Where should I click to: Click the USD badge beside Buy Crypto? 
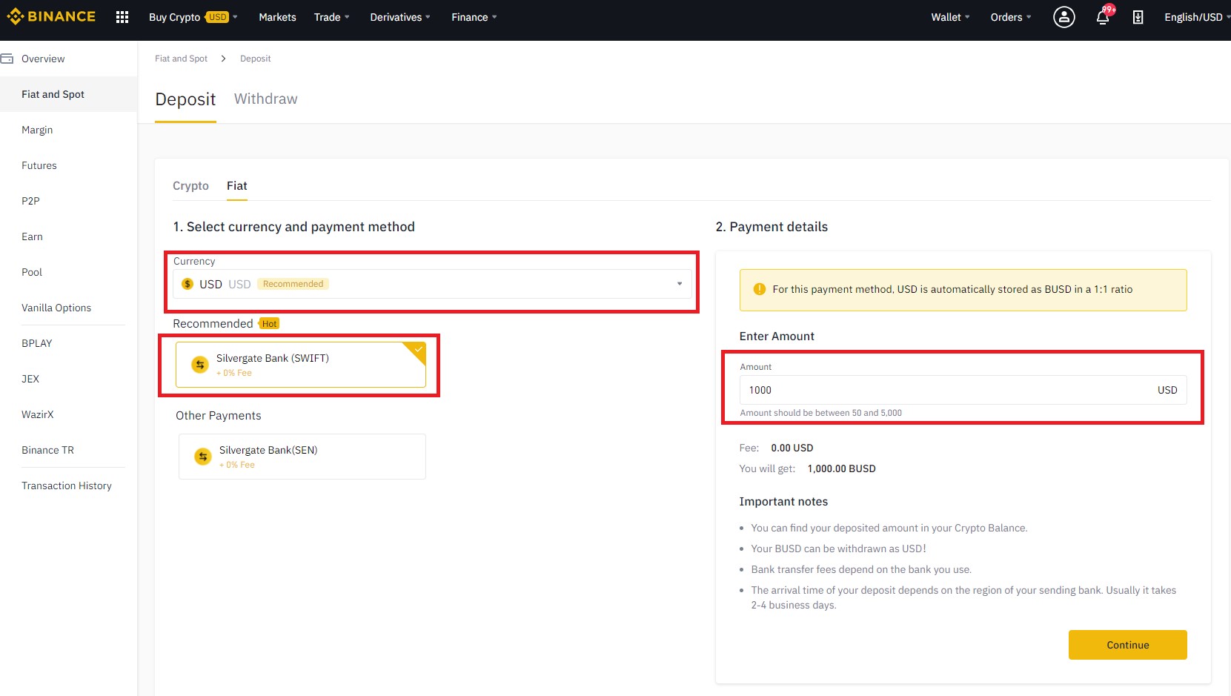tap(217, 17)
